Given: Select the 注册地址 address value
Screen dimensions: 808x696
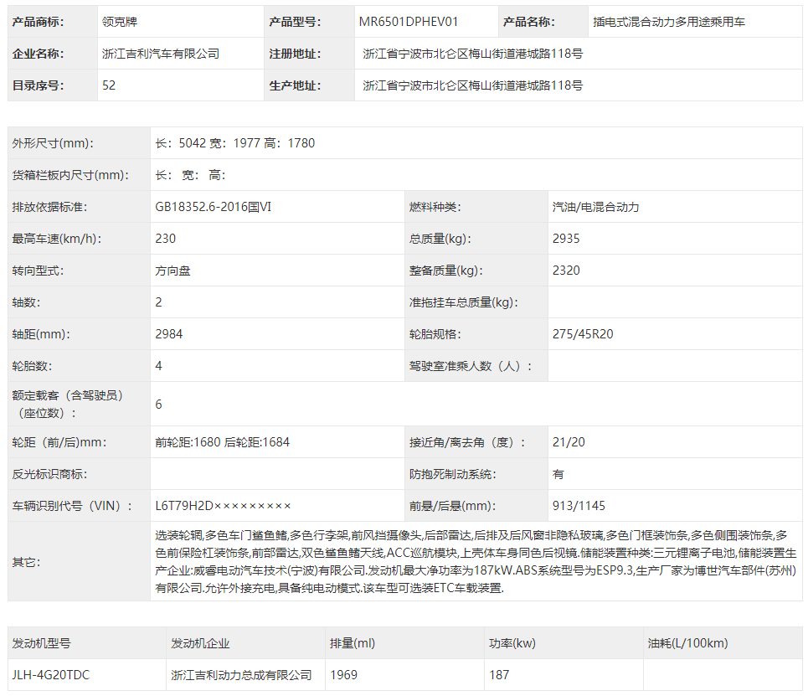Looking at the screenshot, I should [472, 54].
